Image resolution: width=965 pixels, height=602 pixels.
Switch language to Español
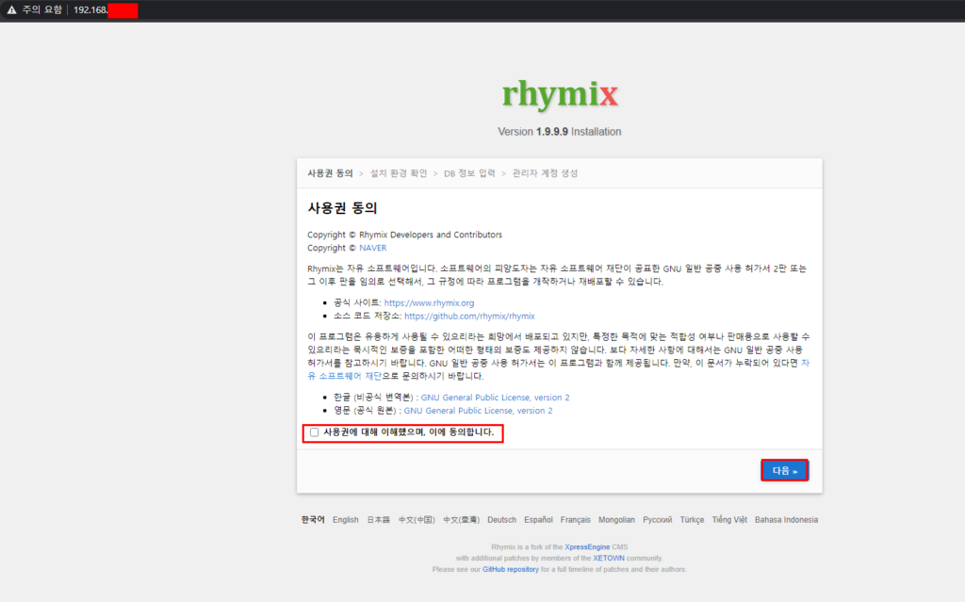click(538, 519)
